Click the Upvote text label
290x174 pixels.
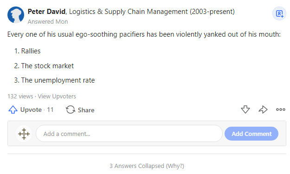pyautogui.click(x=31, y=110)
